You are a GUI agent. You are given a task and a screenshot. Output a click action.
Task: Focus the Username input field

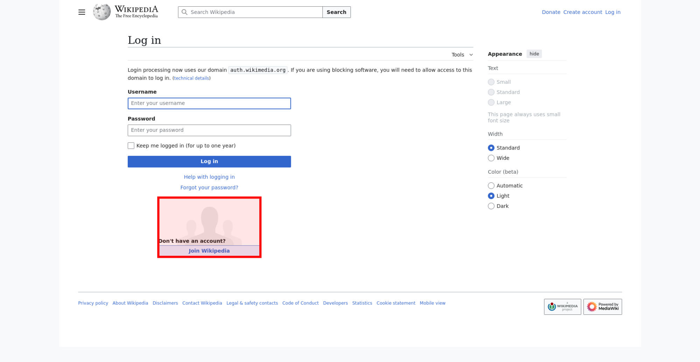pos(209,103)
